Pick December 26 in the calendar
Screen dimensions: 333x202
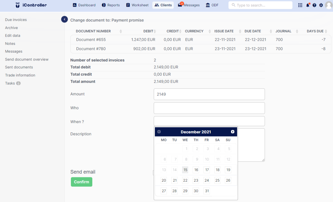[228, 180]
